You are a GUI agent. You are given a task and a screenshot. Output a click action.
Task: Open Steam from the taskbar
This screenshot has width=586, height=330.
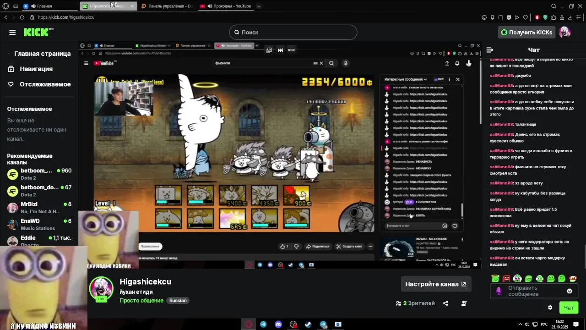pyautogui.click(x=308, y=324)
